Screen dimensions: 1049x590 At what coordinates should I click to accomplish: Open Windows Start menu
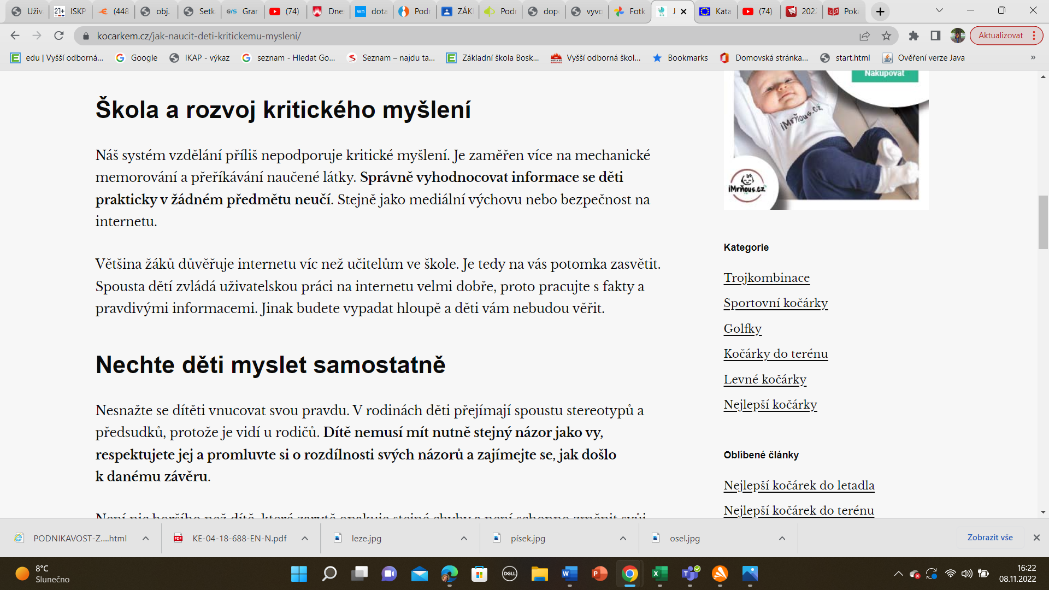[299, 574]
